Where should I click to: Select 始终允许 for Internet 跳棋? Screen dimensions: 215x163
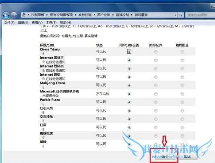156,77
